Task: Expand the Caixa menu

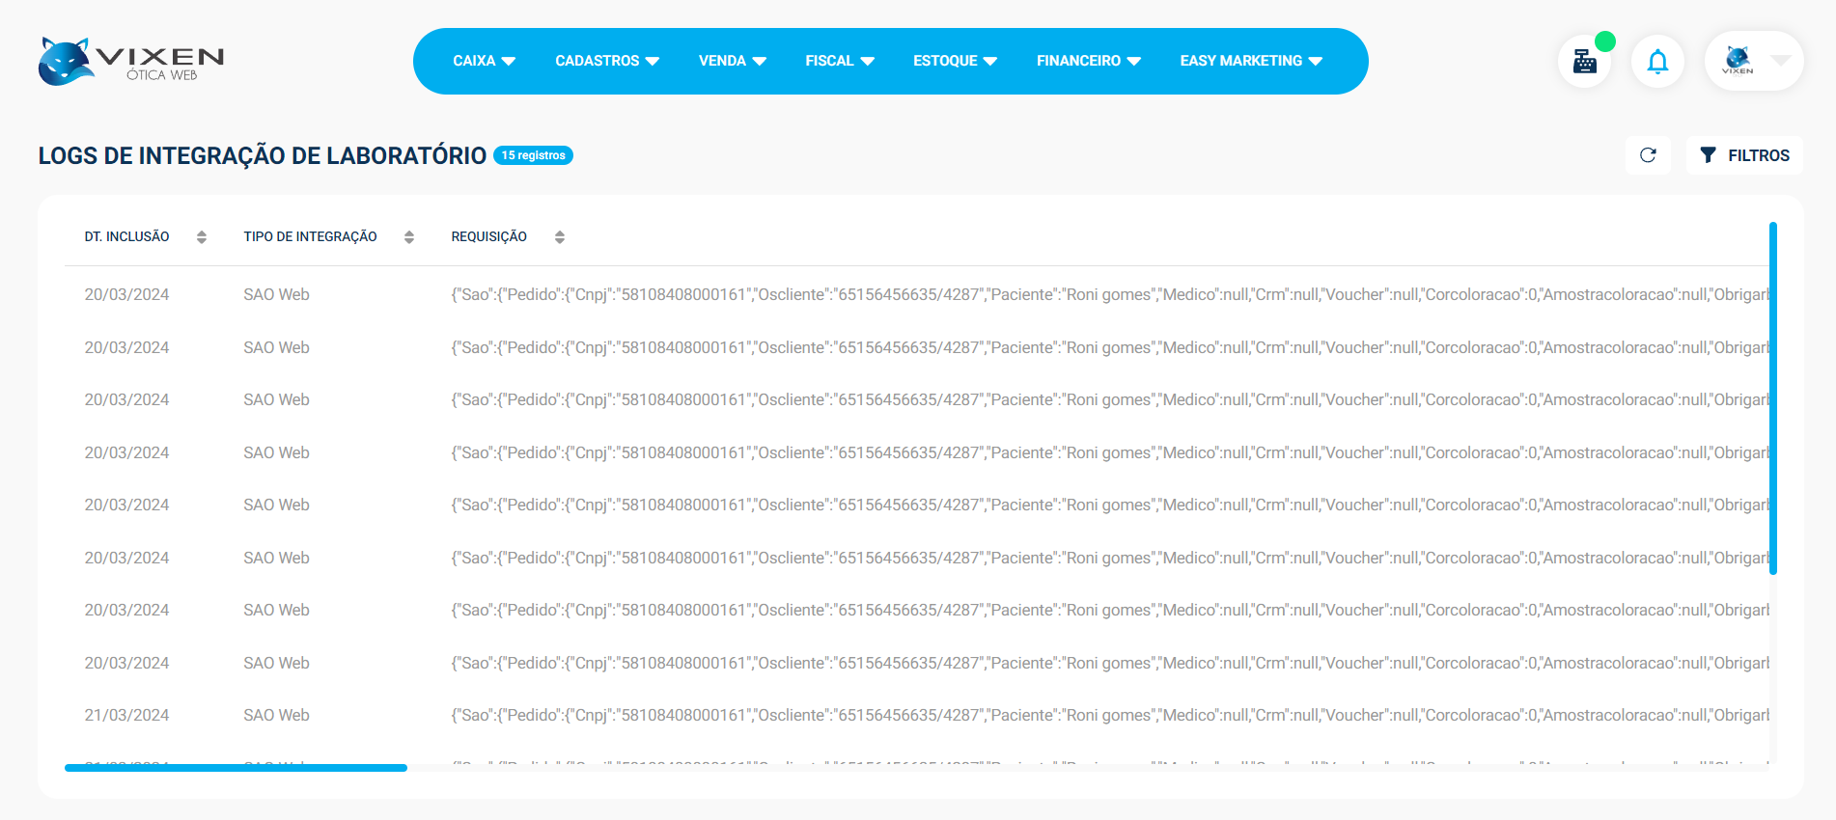Action: (x=484, y=61)
